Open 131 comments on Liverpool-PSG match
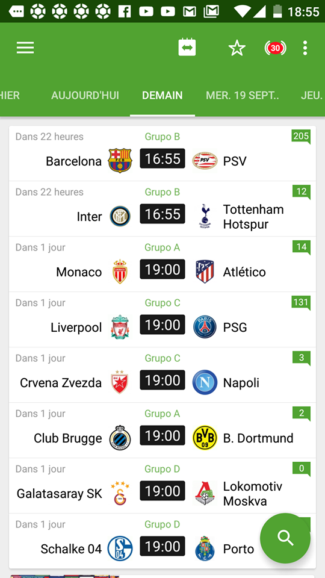325x578 pixels. 301,303
